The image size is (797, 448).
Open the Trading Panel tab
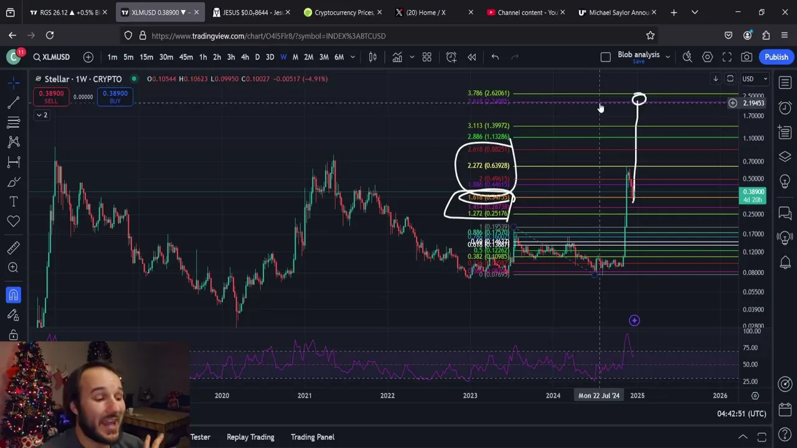(313, 437)
